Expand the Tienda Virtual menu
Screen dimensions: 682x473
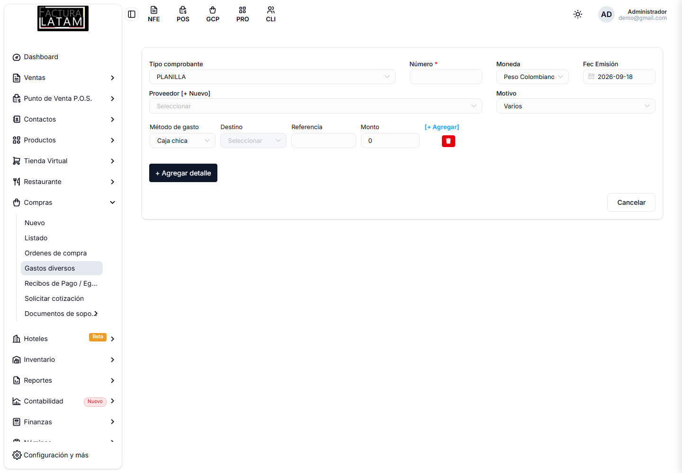pos(63,161)
